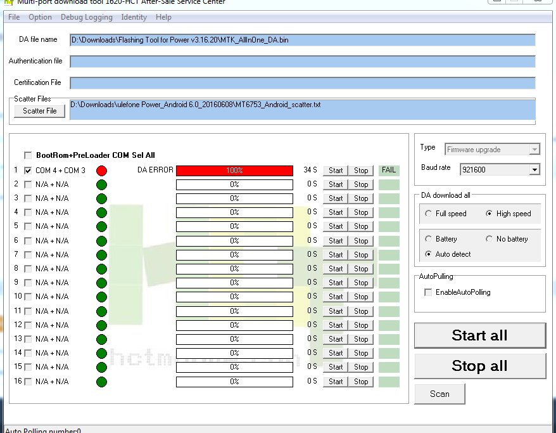The width and height of the screenshot is (556, 433).
Task: Select the No battery radio button
Action: coord(489,239)
